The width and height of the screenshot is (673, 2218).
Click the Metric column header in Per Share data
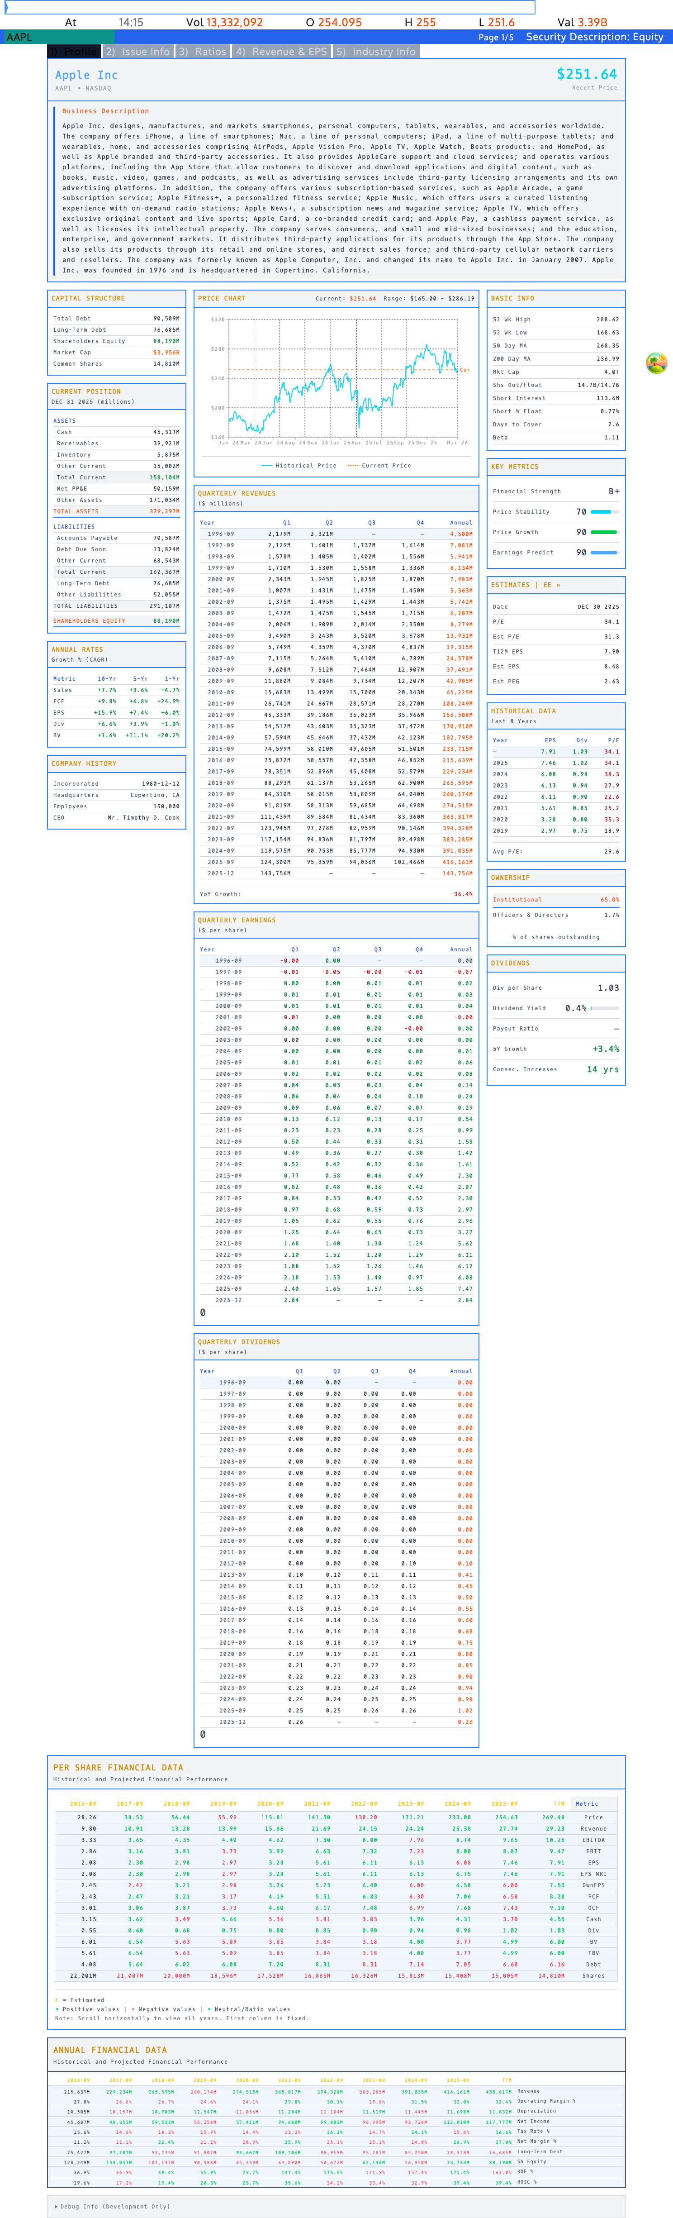pyautogui.click(x=586, y=1804)
